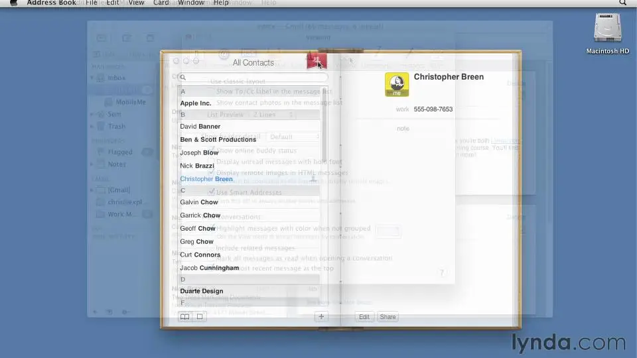Open the Help menu
This screenshot has height=358, width=637.
(221, 3)
